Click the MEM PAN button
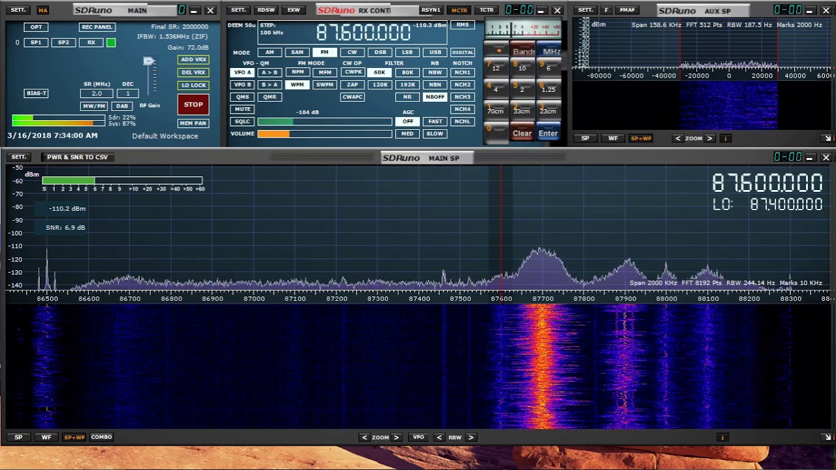 pos(193,123)
